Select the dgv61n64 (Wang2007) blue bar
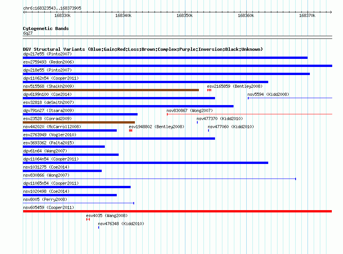This screenshot has width=343, height=254. coord(71,155)
